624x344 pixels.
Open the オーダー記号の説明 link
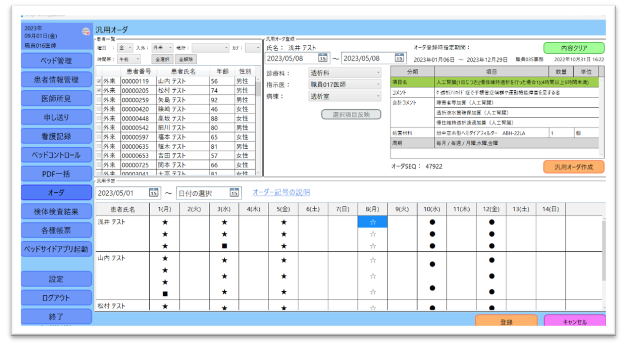[x=281, y=192]
